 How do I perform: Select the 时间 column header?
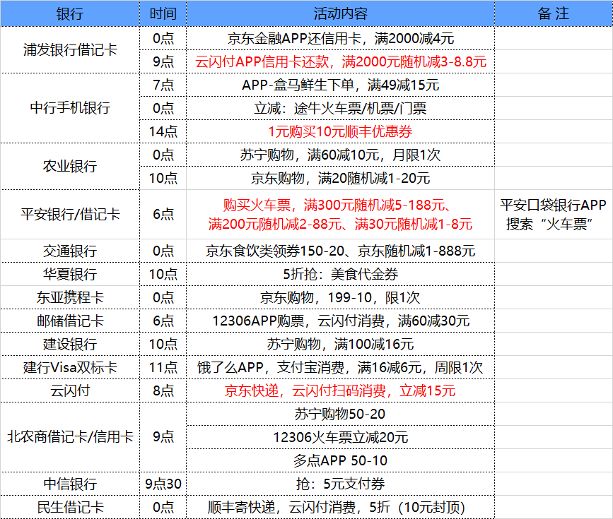pos(163,13)
